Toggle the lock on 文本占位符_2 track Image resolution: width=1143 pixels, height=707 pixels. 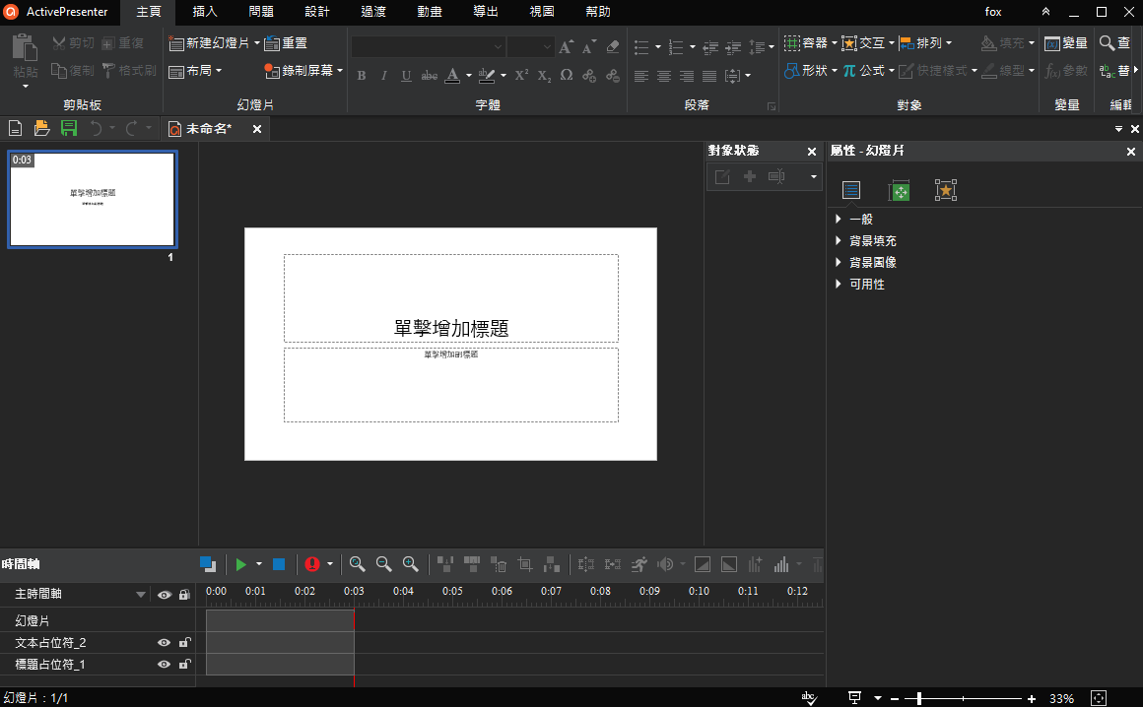(184, 642)
